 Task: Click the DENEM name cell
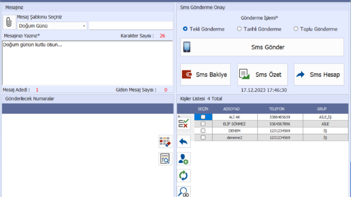tap(235, 131)
